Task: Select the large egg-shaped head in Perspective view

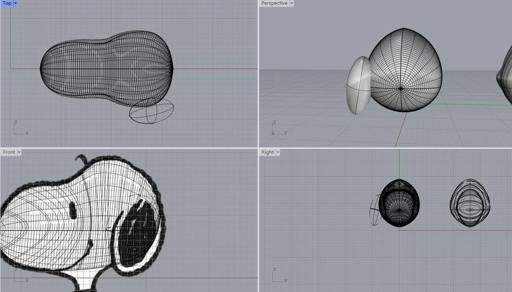Action: click(405, 70)
